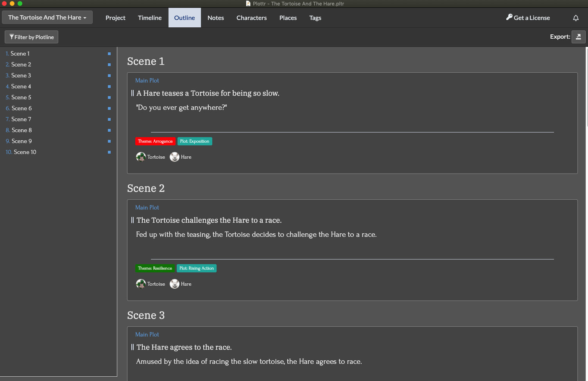
Task: Select the Outline tab
Action: [x=185, y=18]
